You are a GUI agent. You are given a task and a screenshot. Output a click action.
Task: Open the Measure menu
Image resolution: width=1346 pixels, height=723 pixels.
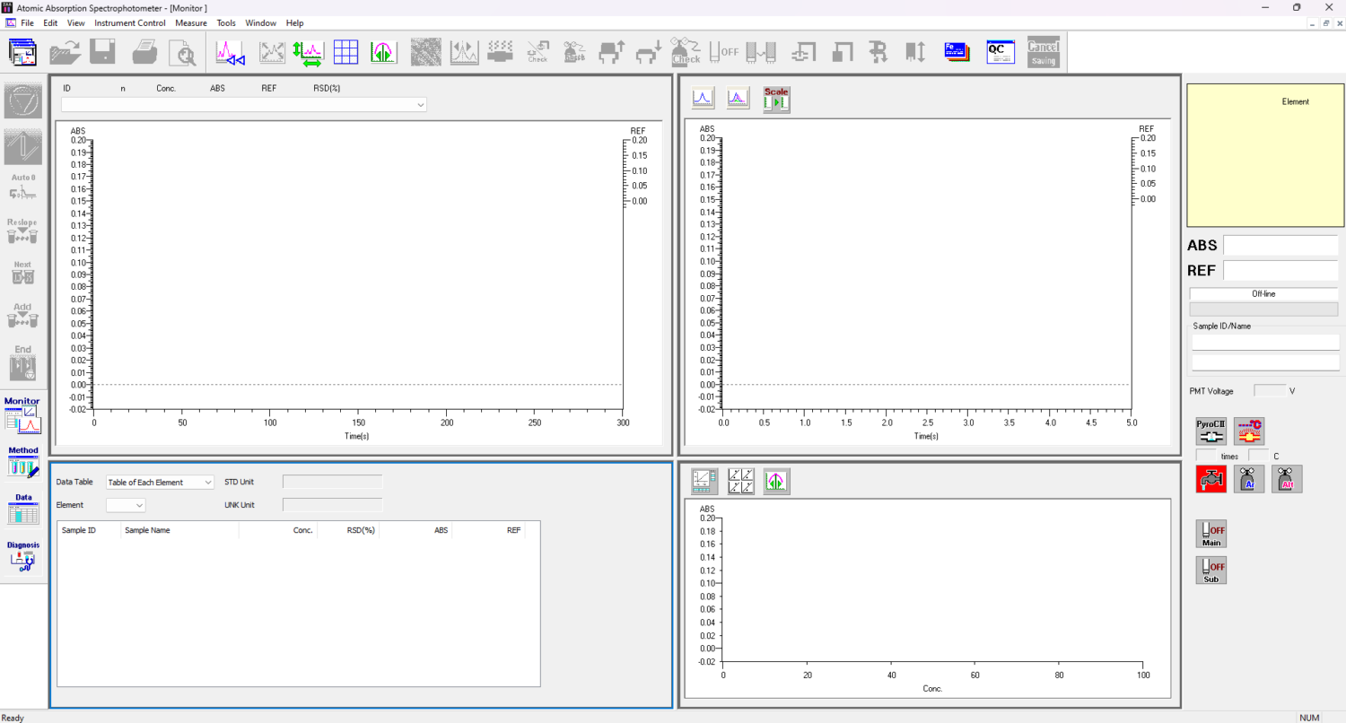191,22
